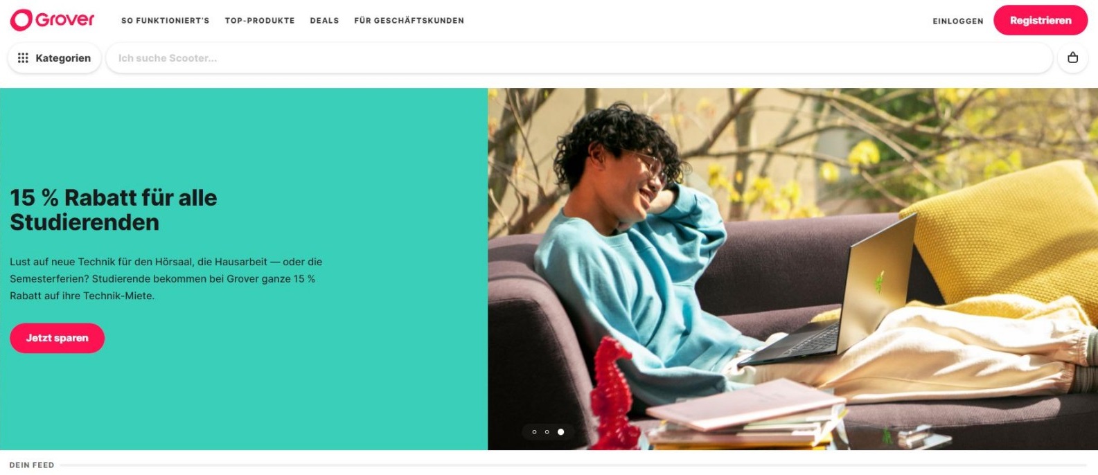Click the red seahorse figurine in the photo
The width and height of the screenshot is (1098, 475).
point(614,392)
